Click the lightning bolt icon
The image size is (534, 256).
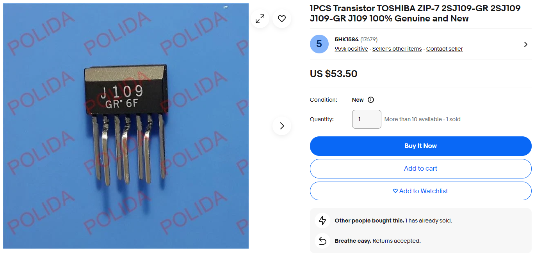click(322, 221)
